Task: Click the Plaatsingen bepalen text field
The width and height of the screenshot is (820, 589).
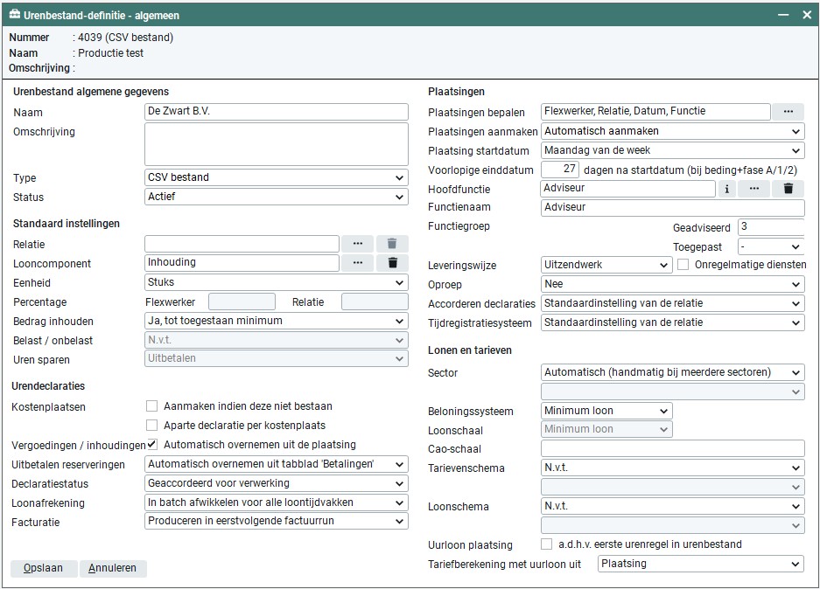Action: tap(655, 112)
